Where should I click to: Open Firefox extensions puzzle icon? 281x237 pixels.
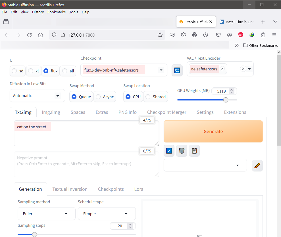point(263,35)
